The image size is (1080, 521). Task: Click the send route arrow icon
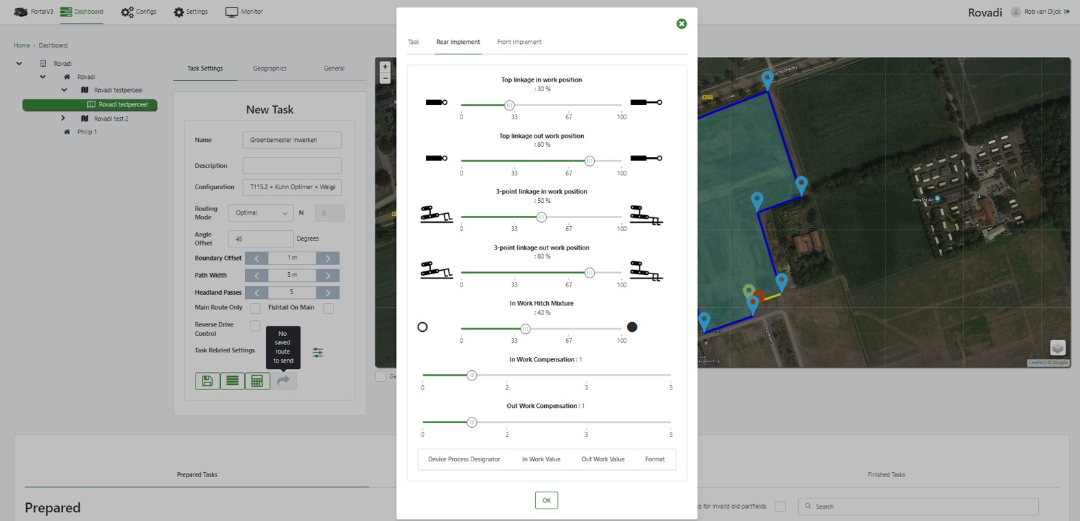pyautogui.click(x=283, y=381)
